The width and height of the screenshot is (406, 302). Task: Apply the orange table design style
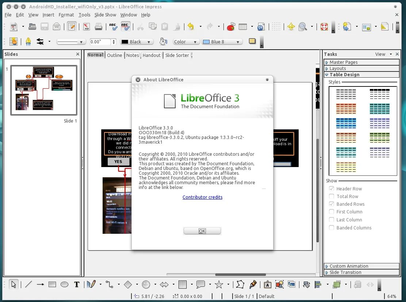346,109
